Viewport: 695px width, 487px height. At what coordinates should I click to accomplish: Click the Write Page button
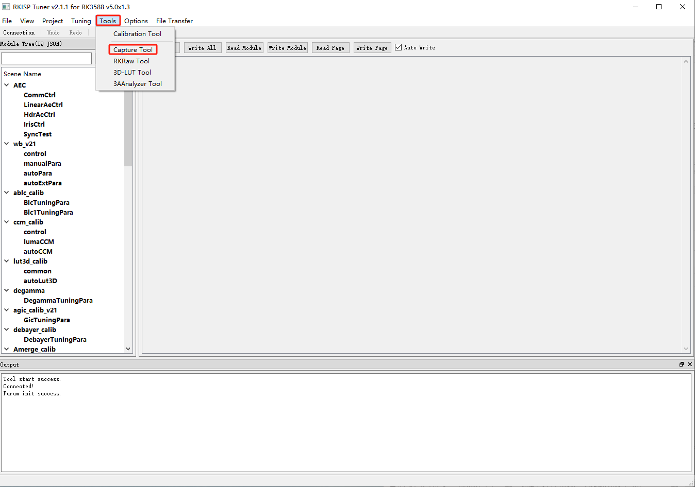(372, 48)
